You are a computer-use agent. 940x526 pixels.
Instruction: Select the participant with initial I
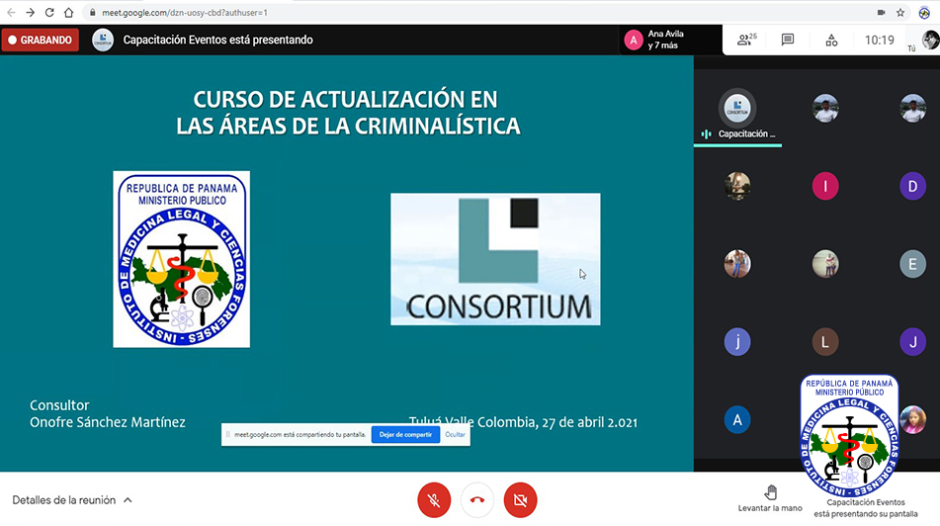[825, 186]
